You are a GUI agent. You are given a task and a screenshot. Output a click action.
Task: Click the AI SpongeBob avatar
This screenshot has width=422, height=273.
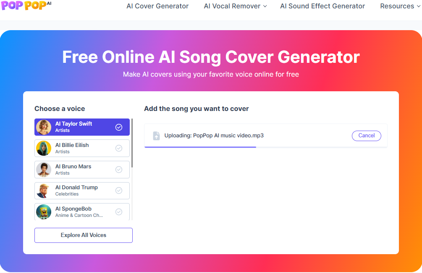click(x=44, y=212)
